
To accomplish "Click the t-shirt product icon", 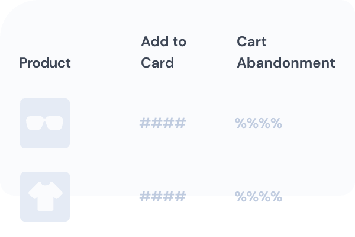I will 46,196.
